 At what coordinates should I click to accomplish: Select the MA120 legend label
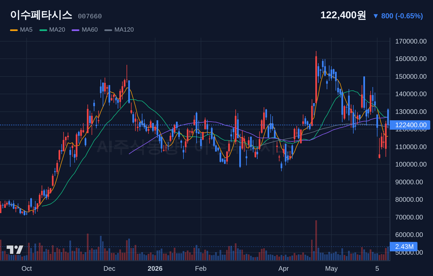click(x=124, y=30)
